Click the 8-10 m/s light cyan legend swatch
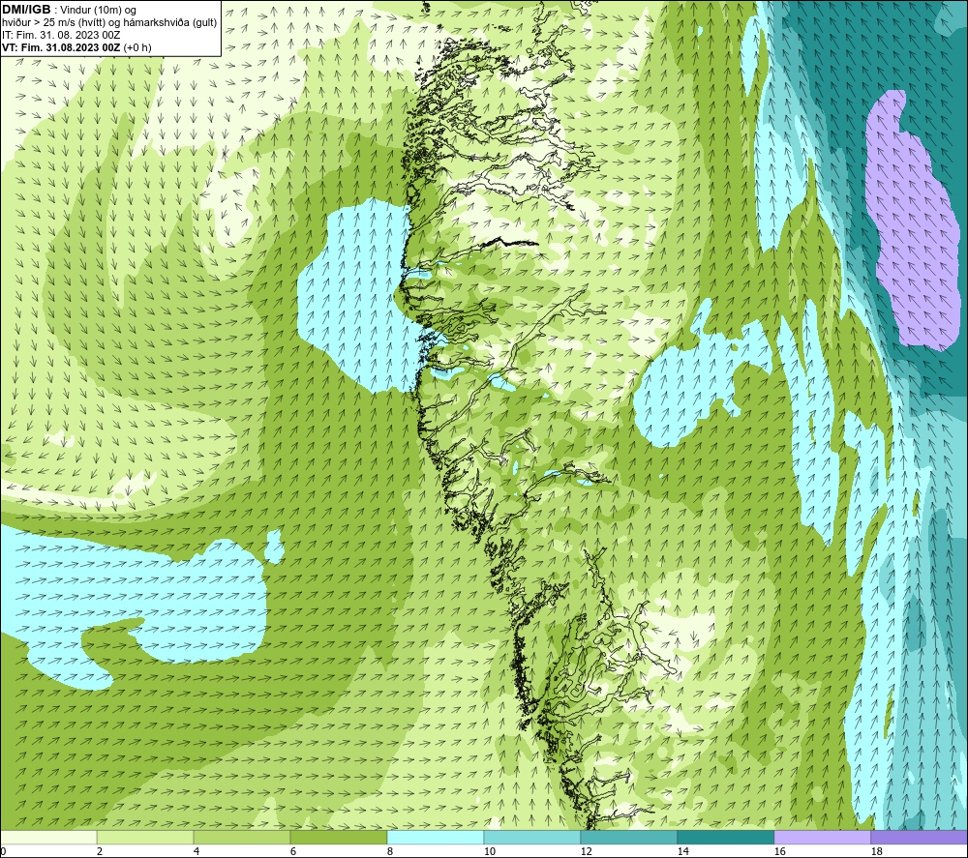 [x=436, y=838]
